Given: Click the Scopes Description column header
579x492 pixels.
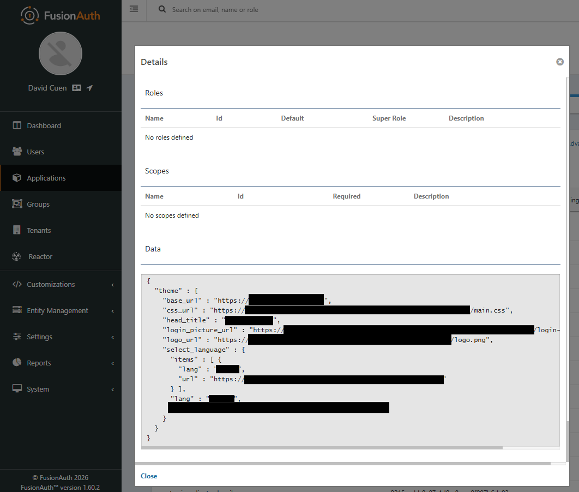Looking at the screenshot, I should 431,196.
